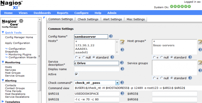Click help icon beside Display name
Viewport: 202px width, 103px height.
click(x=122, y=69)
